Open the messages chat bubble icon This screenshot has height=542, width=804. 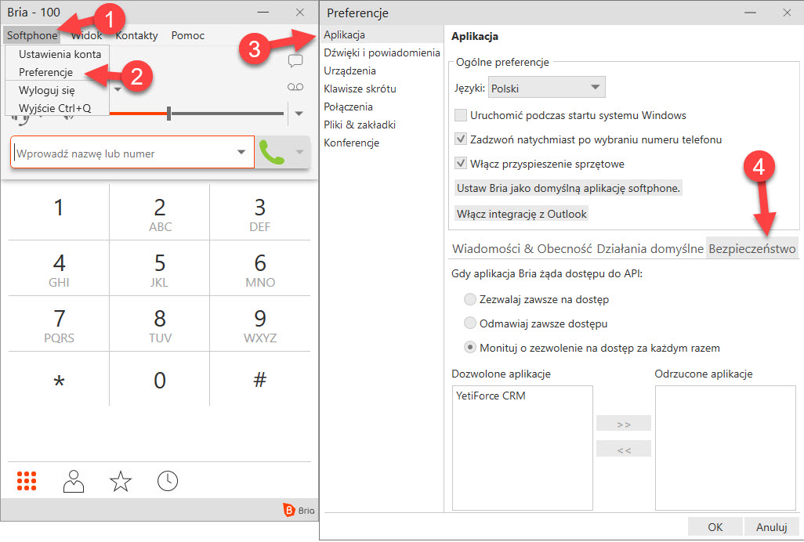coord(295,61)
